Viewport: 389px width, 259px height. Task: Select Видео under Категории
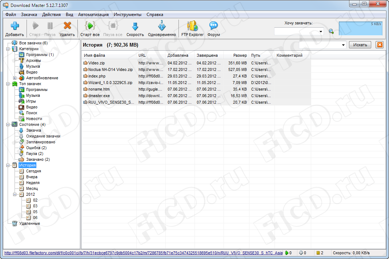click(x=32, y=72)
